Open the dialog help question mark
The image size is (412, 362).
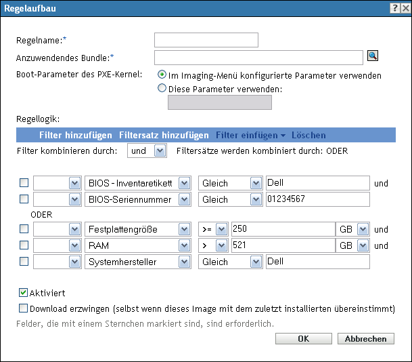tap(394, 6)
